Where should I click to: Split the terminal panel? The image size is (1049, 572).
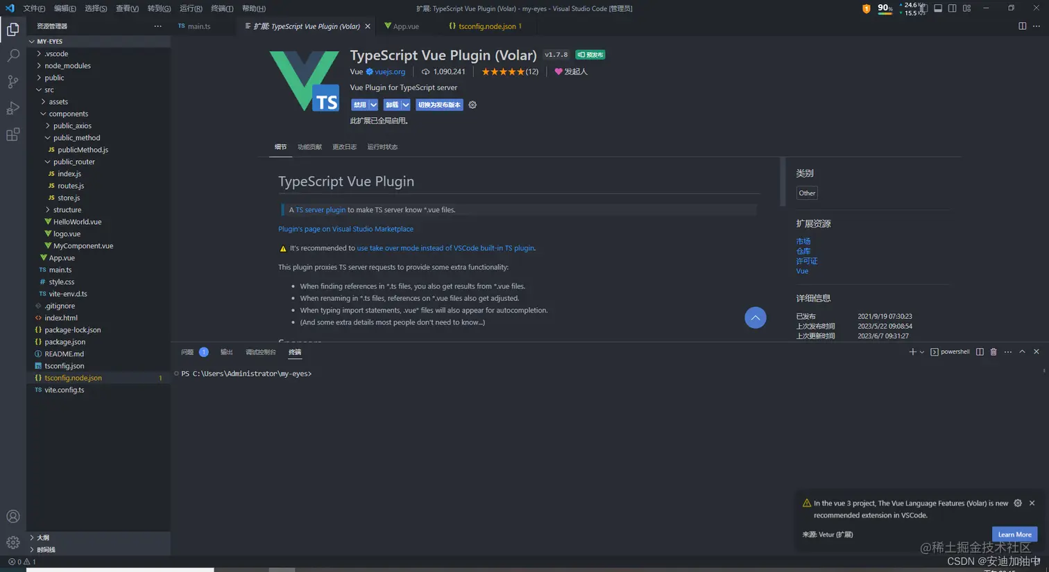pyautogui.click(x=980, y=352)
